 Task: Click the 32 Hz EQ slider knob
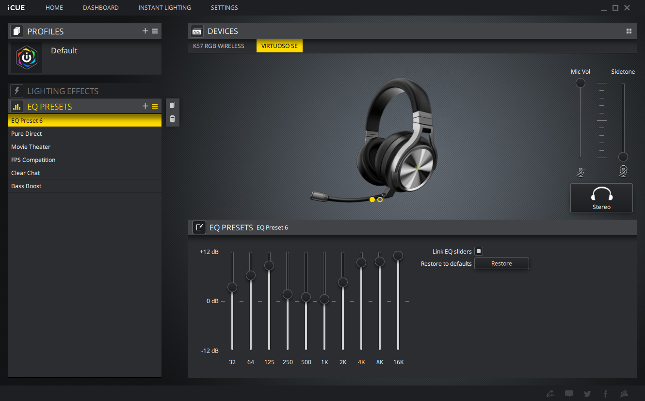click(x=232, y=288)
